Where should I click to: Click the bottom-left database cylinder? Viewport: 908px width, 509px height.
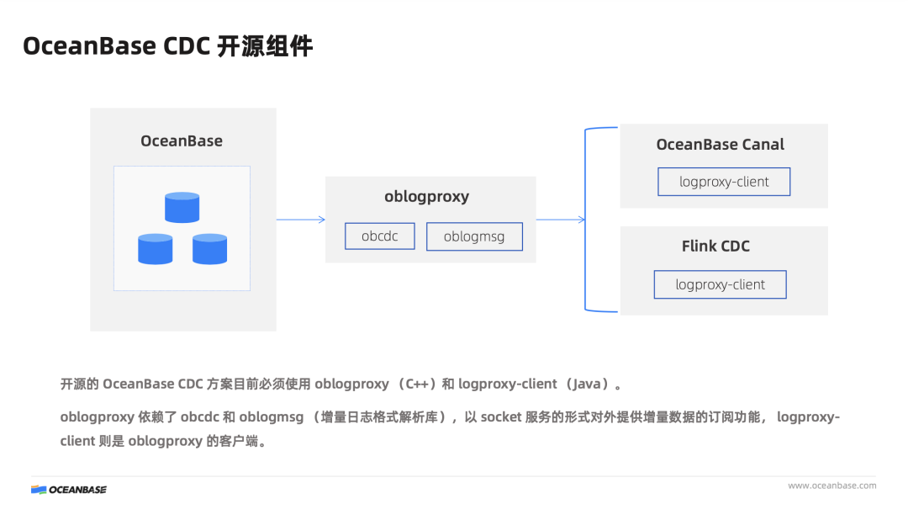coord(156,249)
